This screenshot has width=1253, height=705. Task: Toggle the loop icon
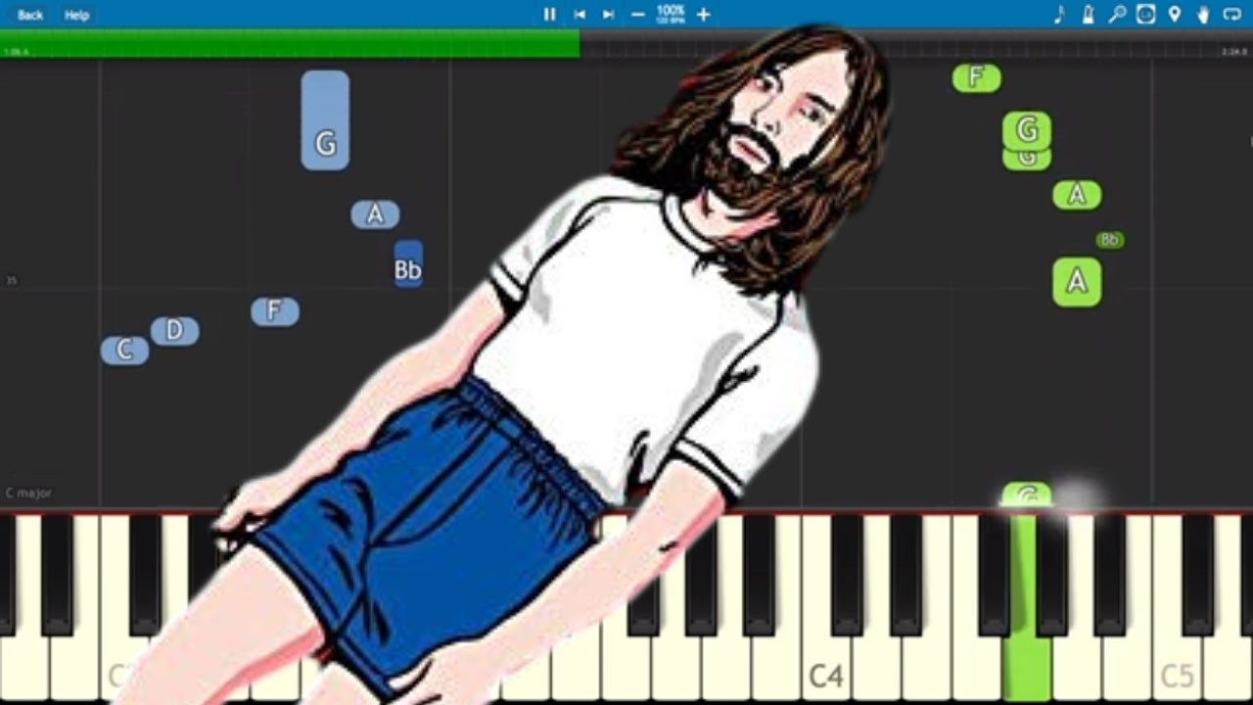[x=1231, y=15]
